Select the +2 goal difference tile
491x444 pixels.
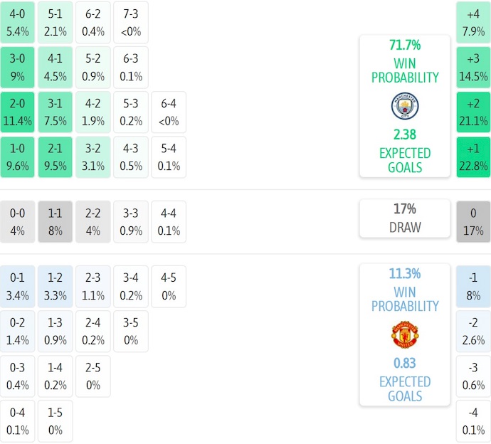pos(473,112)
